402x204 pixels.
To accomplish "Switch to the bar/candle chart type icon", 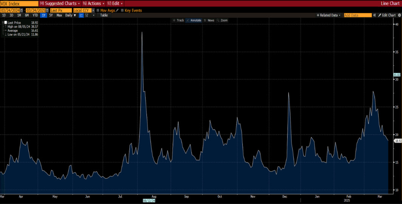I will coord(87,15).
